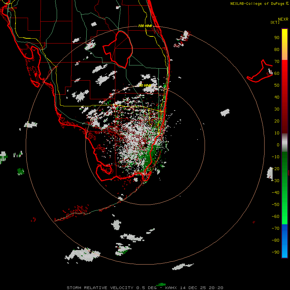Select the 30 value on the velocity scale
This screenshot has width=290, height=290.
tap(277, 109)
